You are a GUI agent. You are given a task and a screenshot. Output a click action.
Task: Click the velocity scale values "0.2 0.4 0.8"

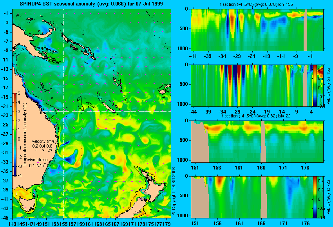point(42,146)
